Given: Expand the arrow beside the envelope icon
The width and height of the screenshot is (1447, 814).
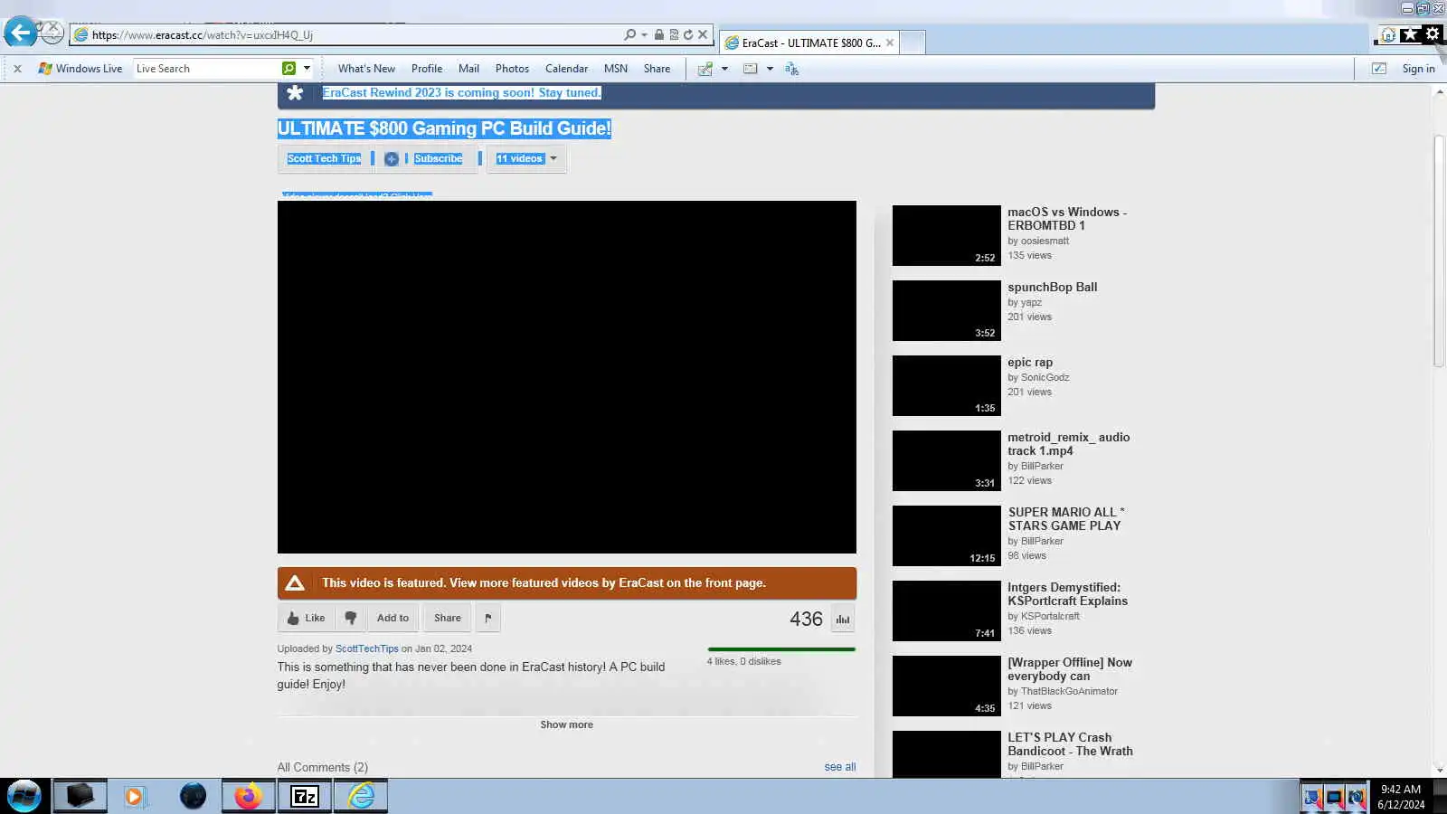Looking at the screenshot, I should pos(770,69).
